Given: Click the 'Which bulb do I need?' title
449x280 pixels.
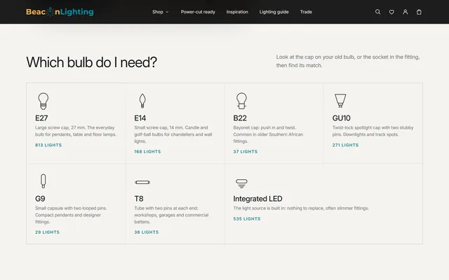Looking at the screenshot, I should click(92, 62).
